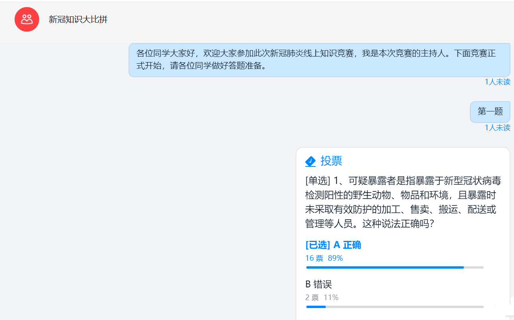Choose the selected option A 正确
The image size is (514, 320).
[x=333, y=245]
